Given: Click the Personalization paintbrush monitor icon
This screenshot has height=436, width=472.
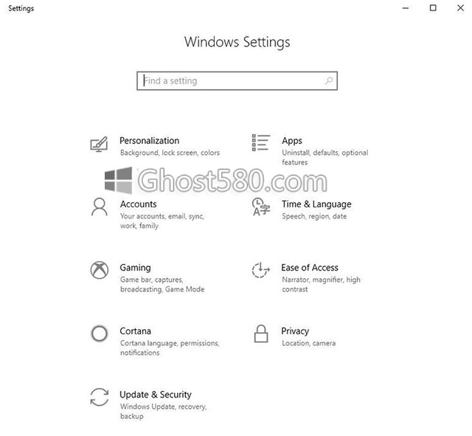Looking at the screenshot, I should 99,145.
